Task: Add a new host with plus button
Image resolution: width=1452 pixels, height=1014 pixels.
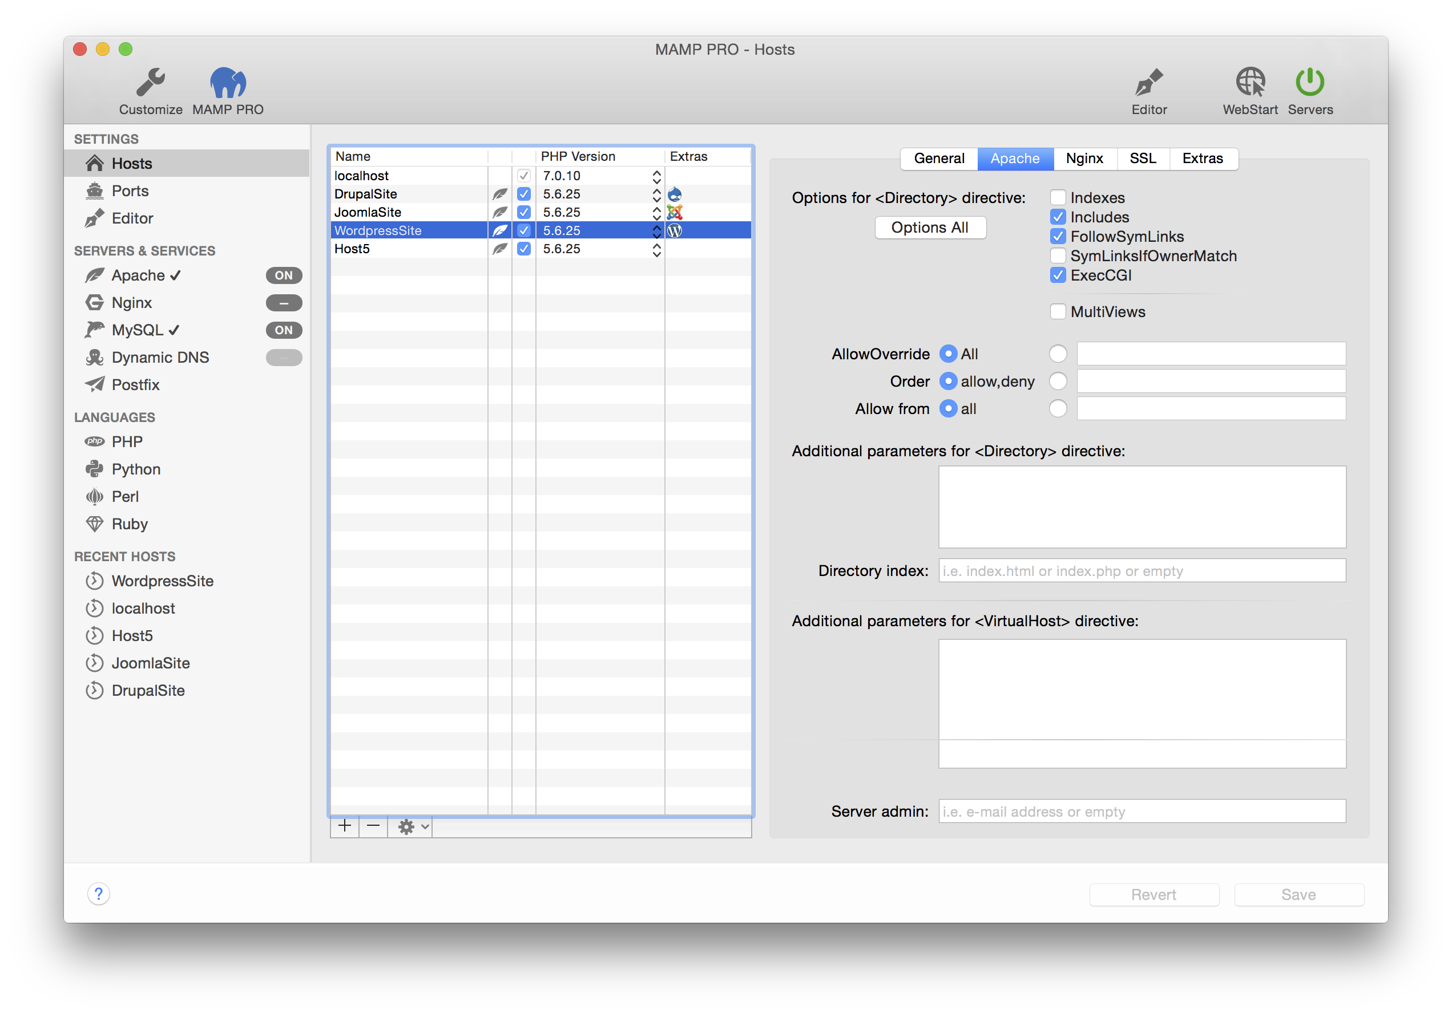Action: click(345, 826)
